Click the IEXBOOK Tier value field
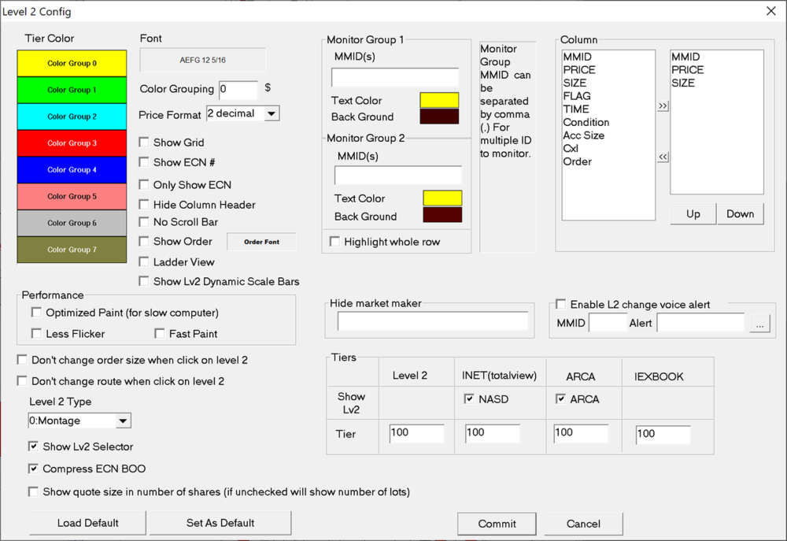The image size is (787, 541). pos(663,434)
